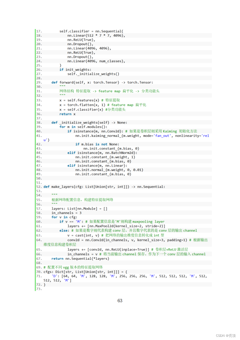Click the 'cfgs: Dict[str, List[Union[str, int]]]' line
Screen dimensions: 240x340
pyautogui.click(x=85, y=272)
